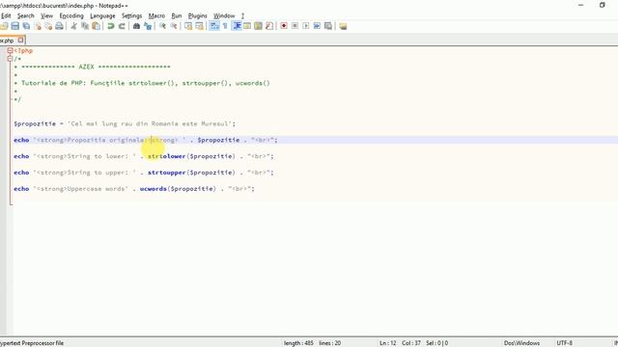Collapse the <?php fold marker
Viewport: 618px width, 347px height.
click(10, 50)
